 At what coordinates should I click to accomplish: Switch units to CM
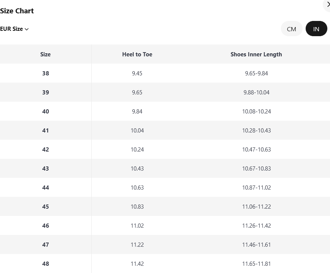(x=292, y=29)
